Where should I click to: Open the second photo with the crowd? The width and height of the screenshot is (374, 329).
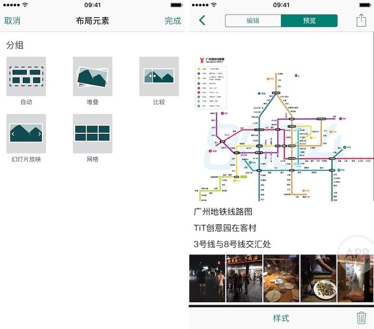coord(244,278)
